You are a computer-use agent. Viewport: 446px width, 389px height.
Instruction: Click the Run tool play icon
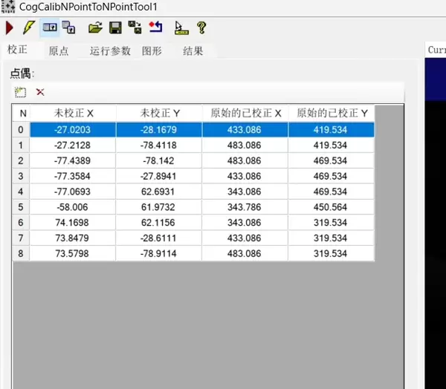coord(10,28)
